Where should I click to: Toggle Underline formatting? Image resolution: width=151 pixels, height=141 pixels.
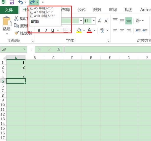[x=53, y=30]
